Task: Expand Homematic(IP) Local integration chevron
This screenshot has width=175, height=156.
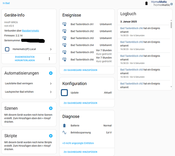Action: (51, 49)
